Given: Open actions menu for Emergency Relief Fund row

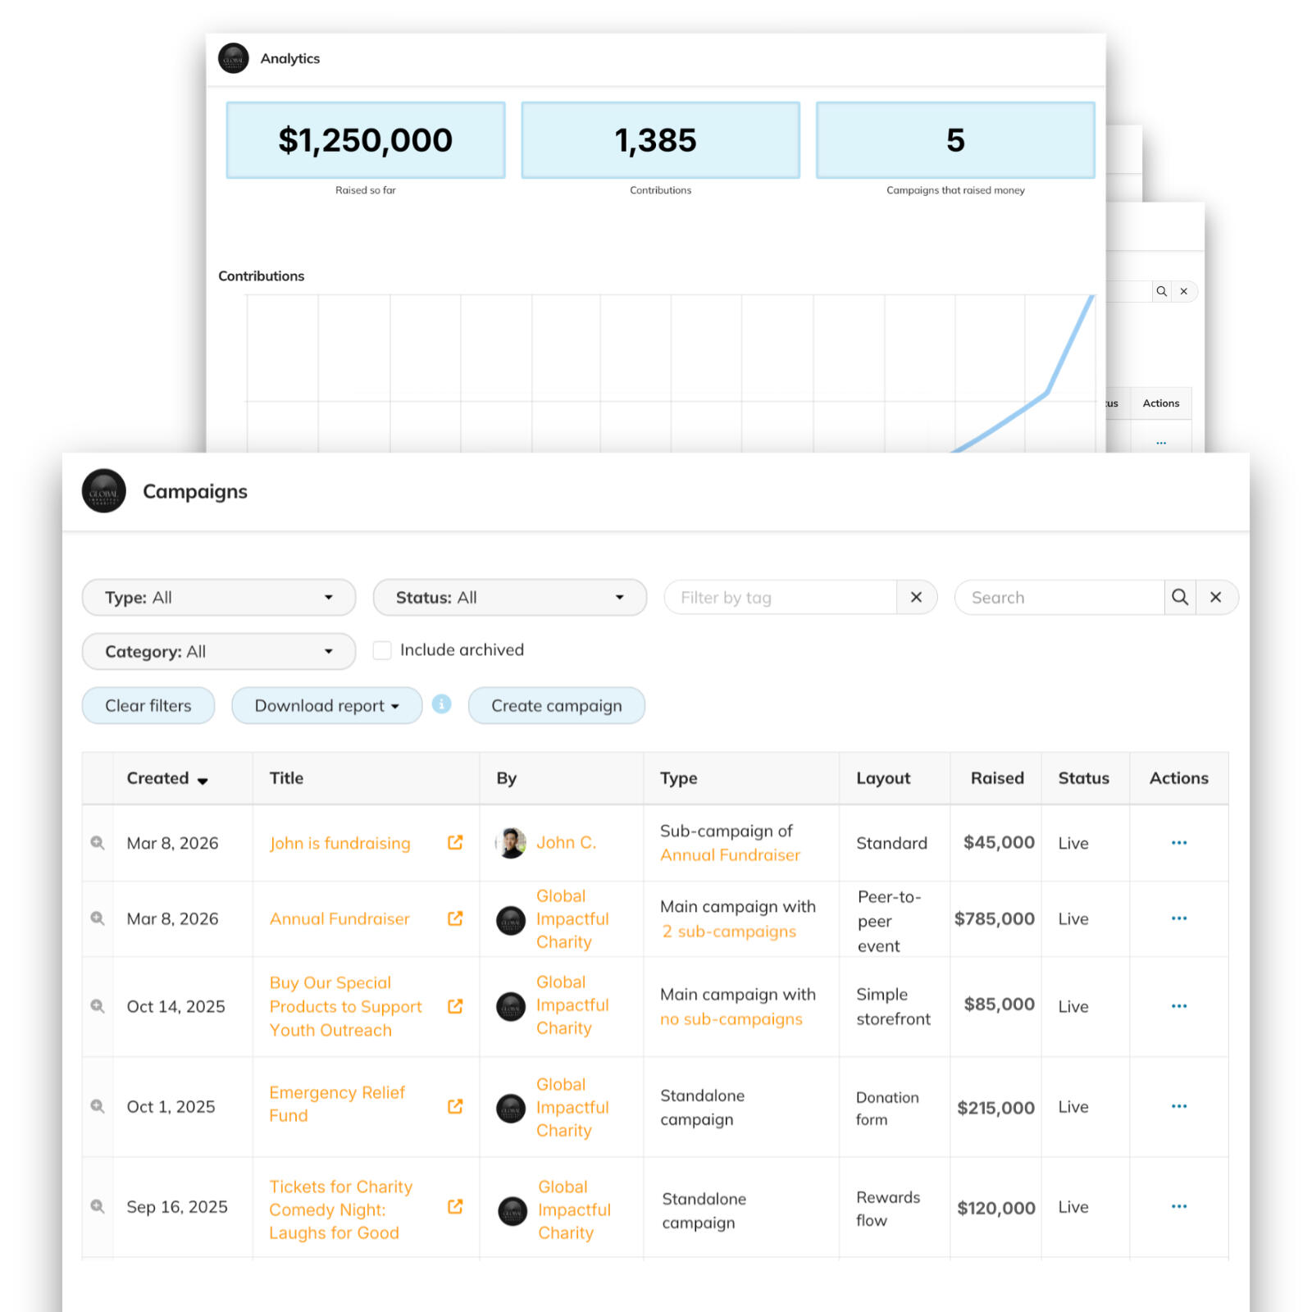Looking at the screenshot, I should coord(1178,1106).
